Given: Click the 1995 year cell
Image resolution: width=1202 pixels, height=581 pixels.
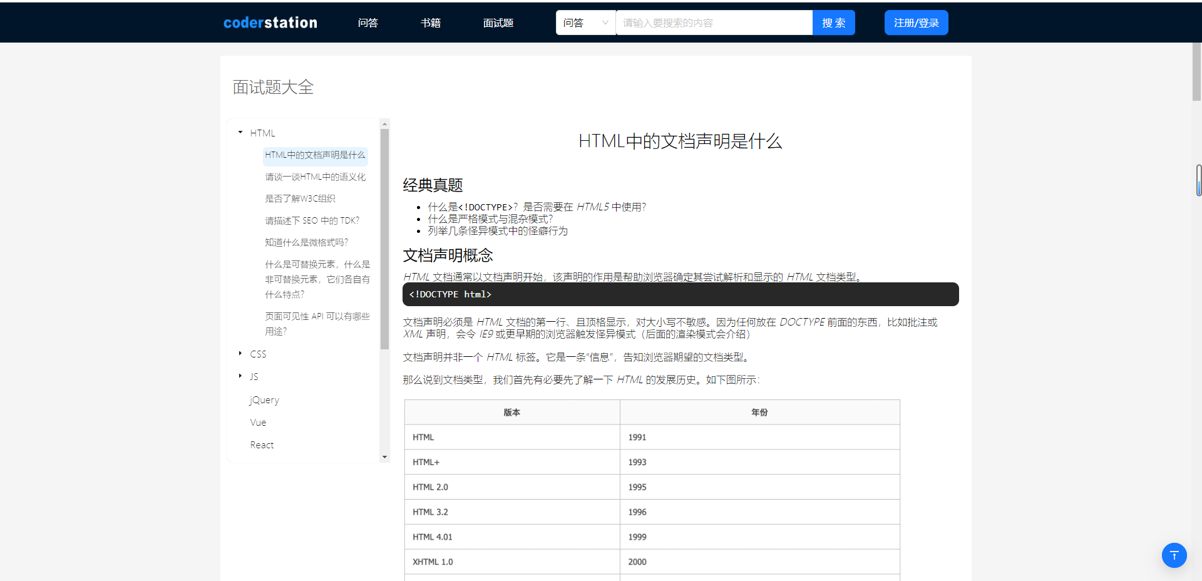Looking at the screenshot, I should (x=760, y=487).
